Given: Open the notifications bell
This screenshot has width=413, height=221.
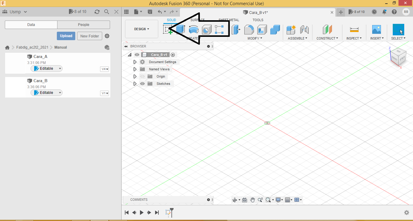Looking at the screenshot, I should point(384,12).
